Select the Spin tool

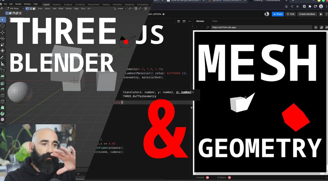pyautogui.click(x=2, y=114)
